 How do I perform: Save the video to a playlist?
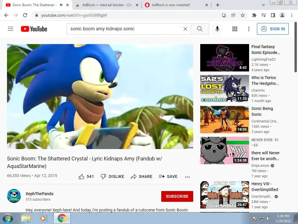click(x=168, y=176)
